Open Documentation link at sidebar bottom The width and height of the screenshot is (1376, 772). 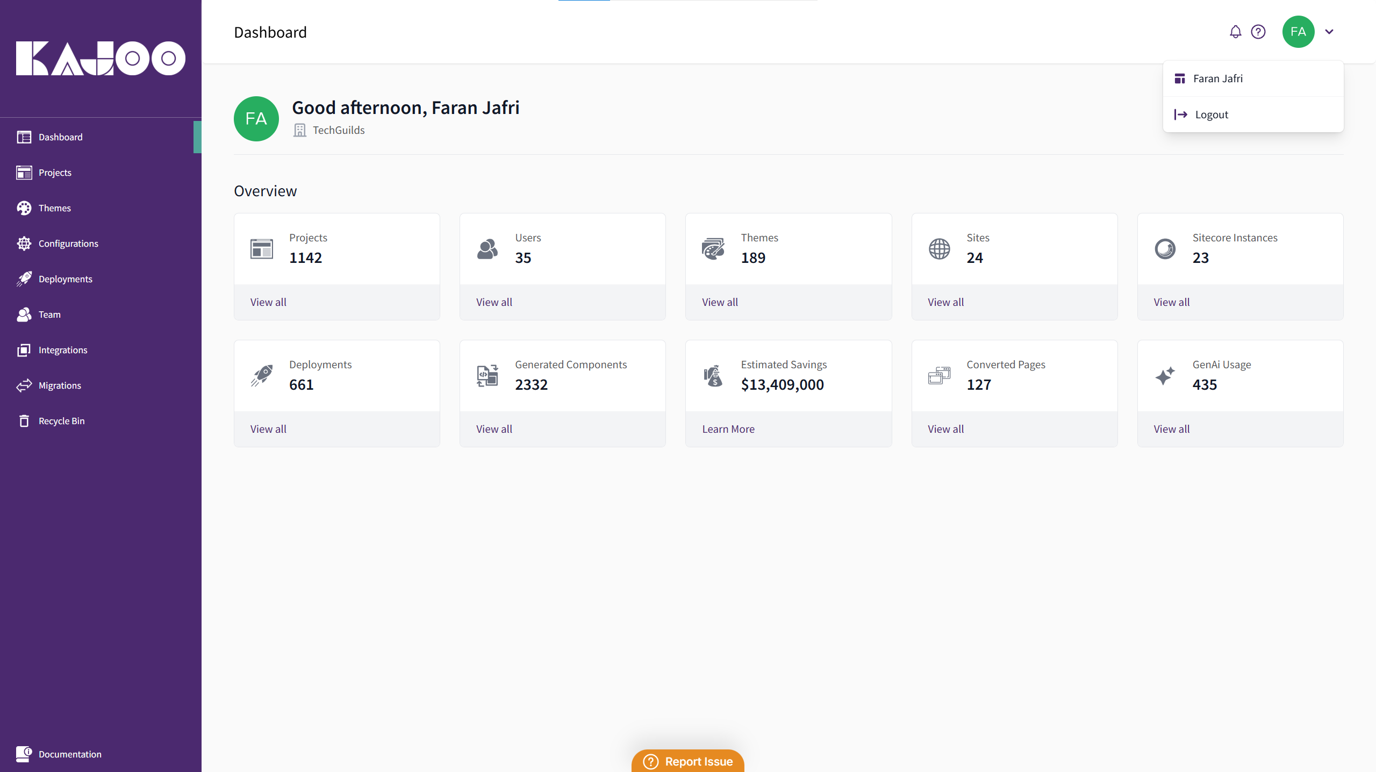tap(70, 754)
